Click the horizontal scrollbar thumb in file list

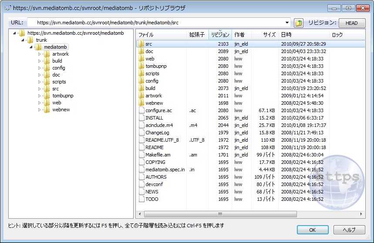click(x=220, y=214)
